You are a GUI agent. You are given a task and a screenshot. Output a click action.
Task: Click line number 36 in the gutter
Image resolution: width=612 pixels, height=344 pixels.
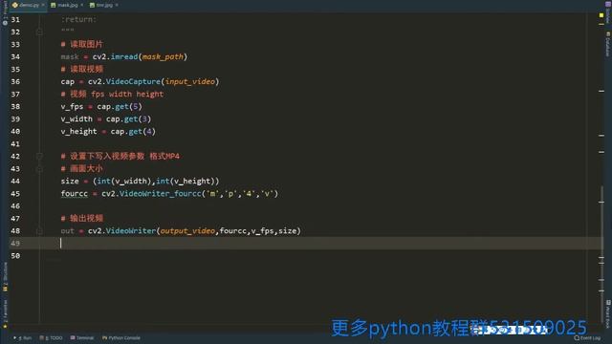point(15,82)
